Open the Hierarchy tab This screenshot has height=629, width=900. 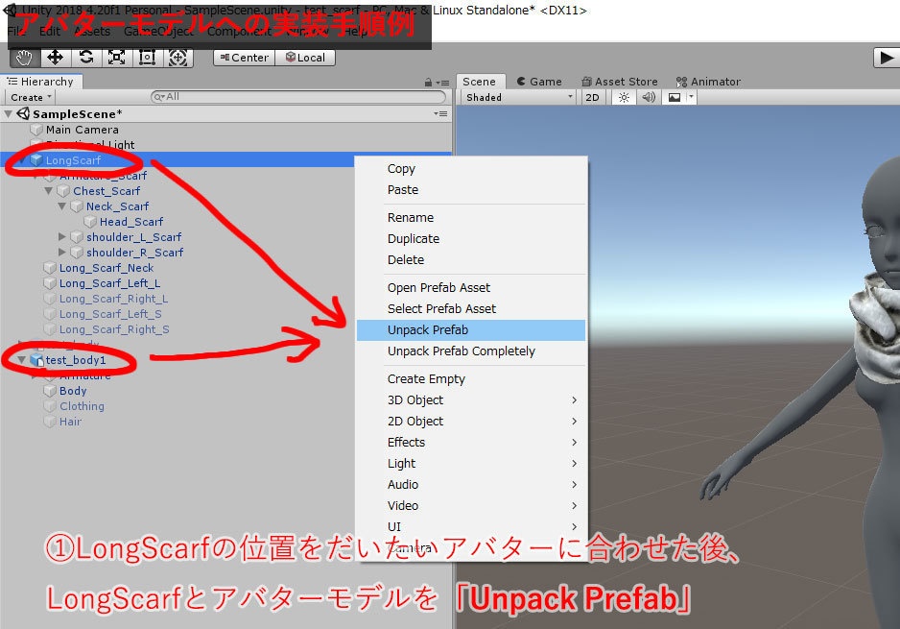[41, 82]
